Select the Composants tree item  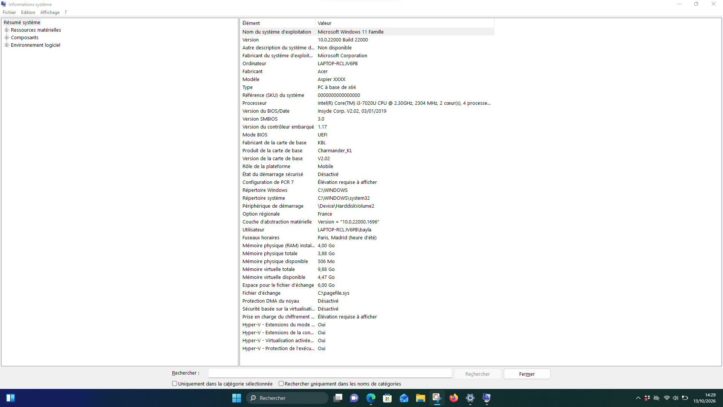pos(24,38)
